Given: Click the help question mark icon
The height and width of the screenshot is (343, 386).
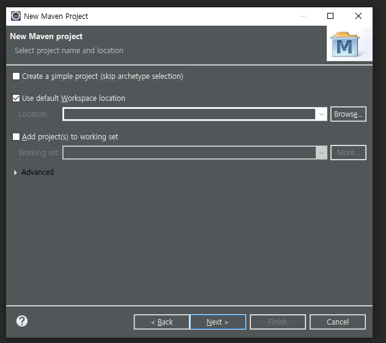Looking at the screenshot, I should [22, 321].
